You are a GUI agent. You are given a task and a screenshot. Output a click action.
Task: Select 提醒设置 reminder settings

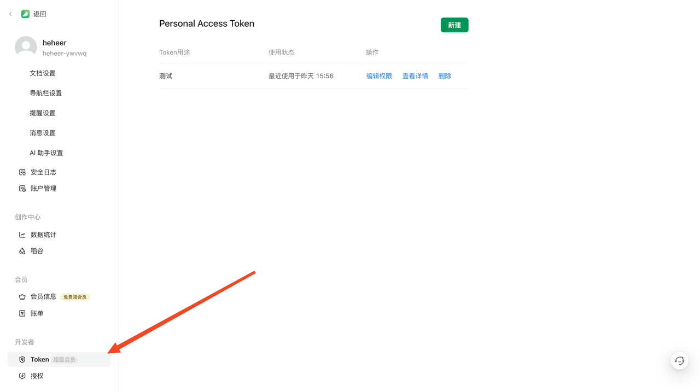point(43,113)
